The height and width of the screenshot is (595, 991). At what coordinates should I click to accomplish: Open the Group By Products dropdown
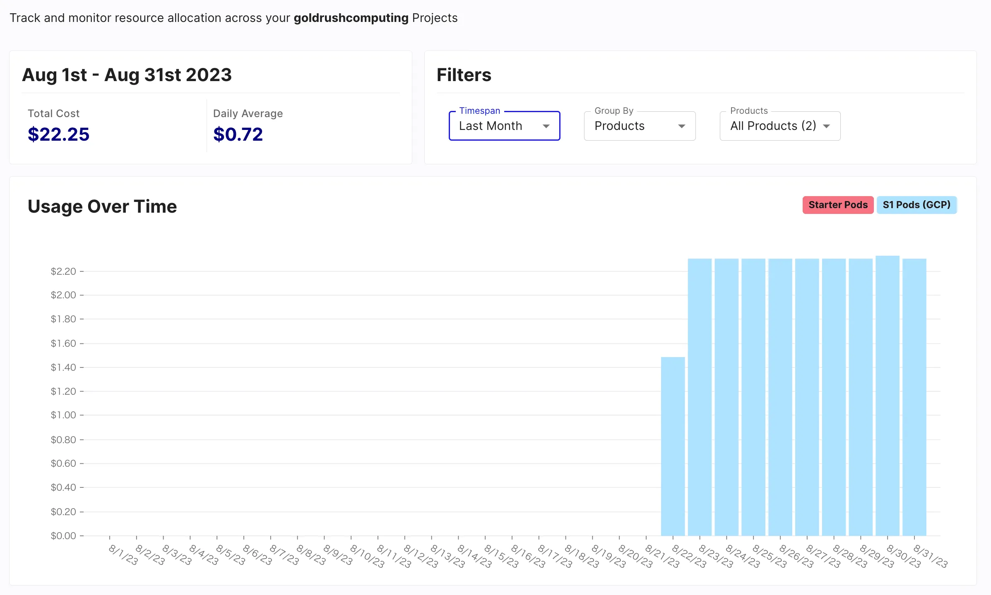[x=640, y=126]
